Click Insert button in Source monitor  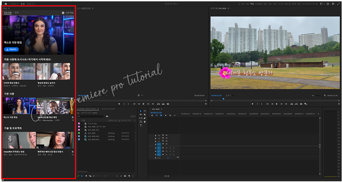pos(158,104)
